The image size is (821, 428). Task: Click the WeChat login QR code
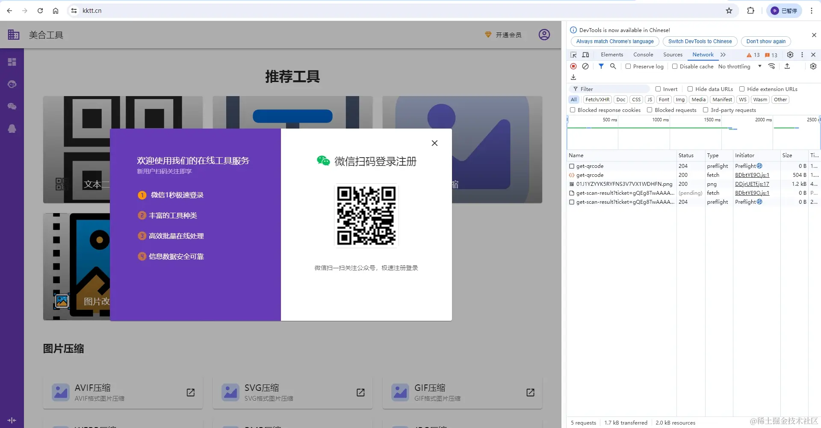click(366, 216)
